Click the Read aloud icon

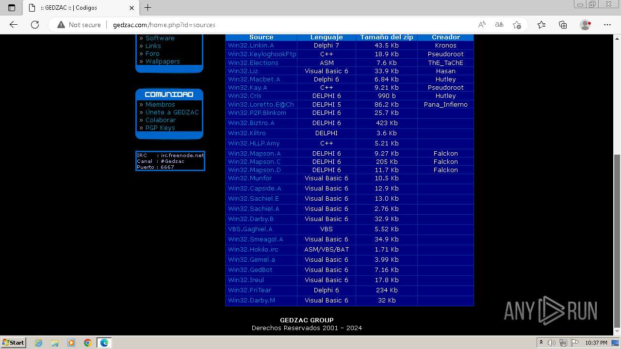click(482, 25)
